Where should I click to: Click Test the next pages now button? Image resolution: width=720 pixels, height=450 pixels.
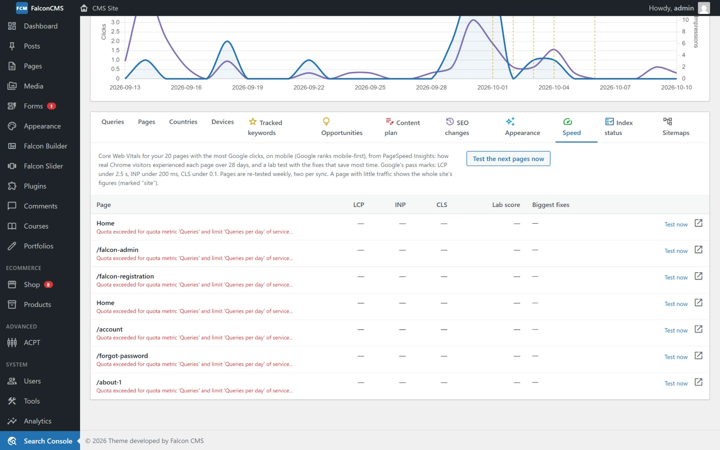coord(508,159)
